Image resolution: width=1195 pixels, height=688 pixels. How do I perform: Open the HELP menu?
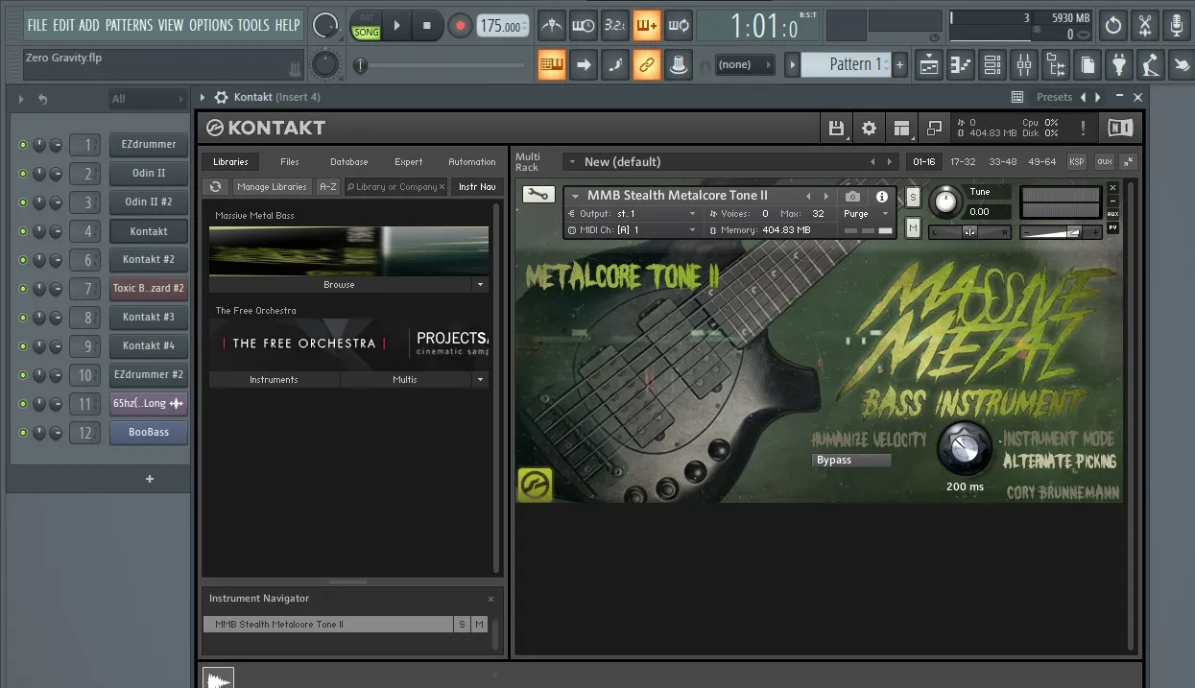point(287,25)
